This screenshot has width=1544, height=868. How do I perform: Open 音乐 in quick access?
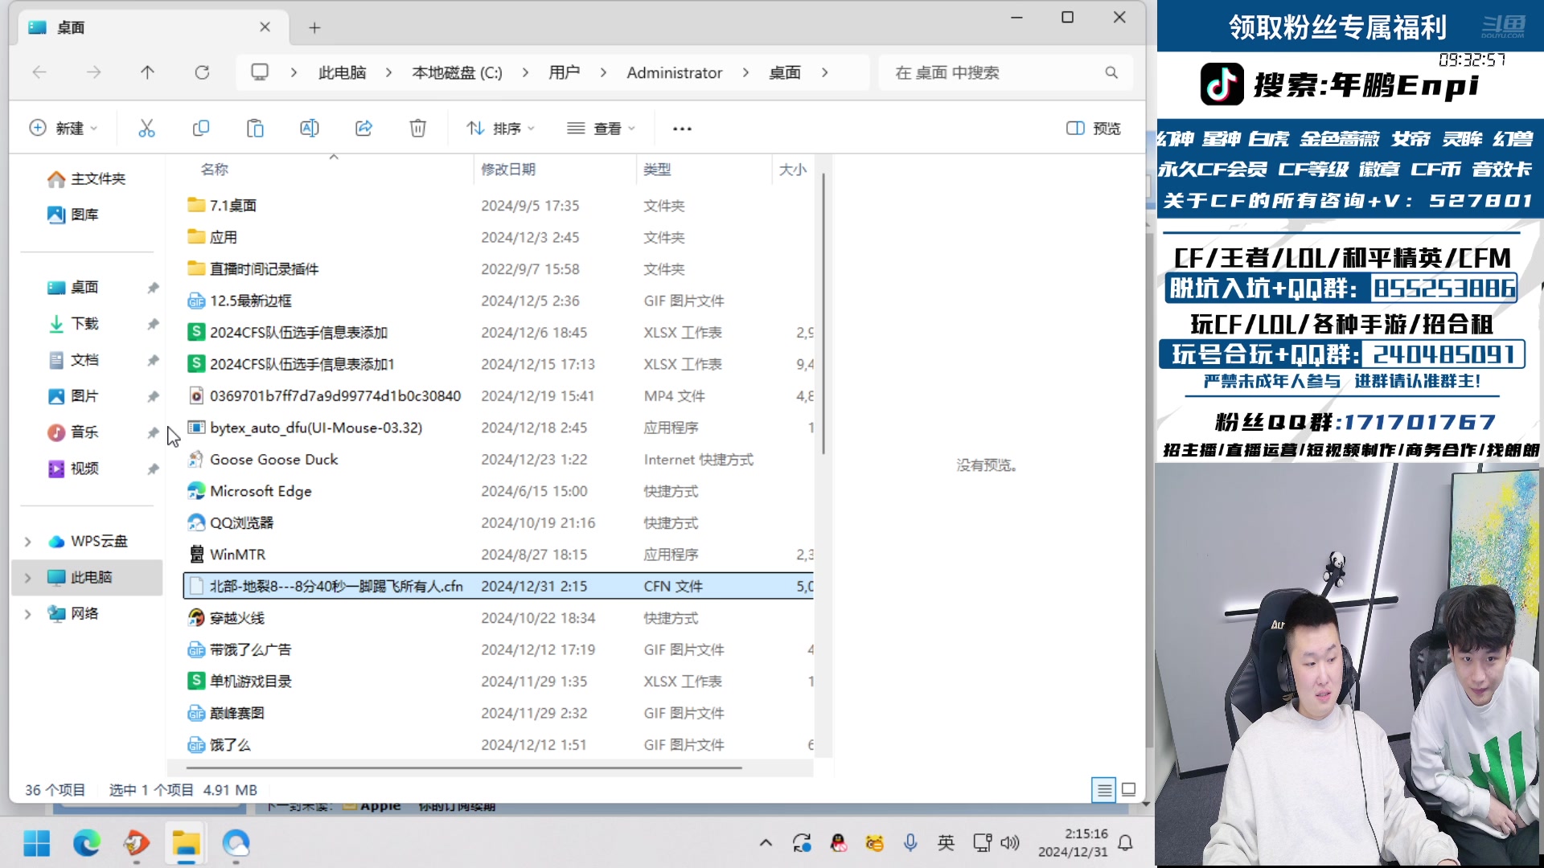pos(73,432)
